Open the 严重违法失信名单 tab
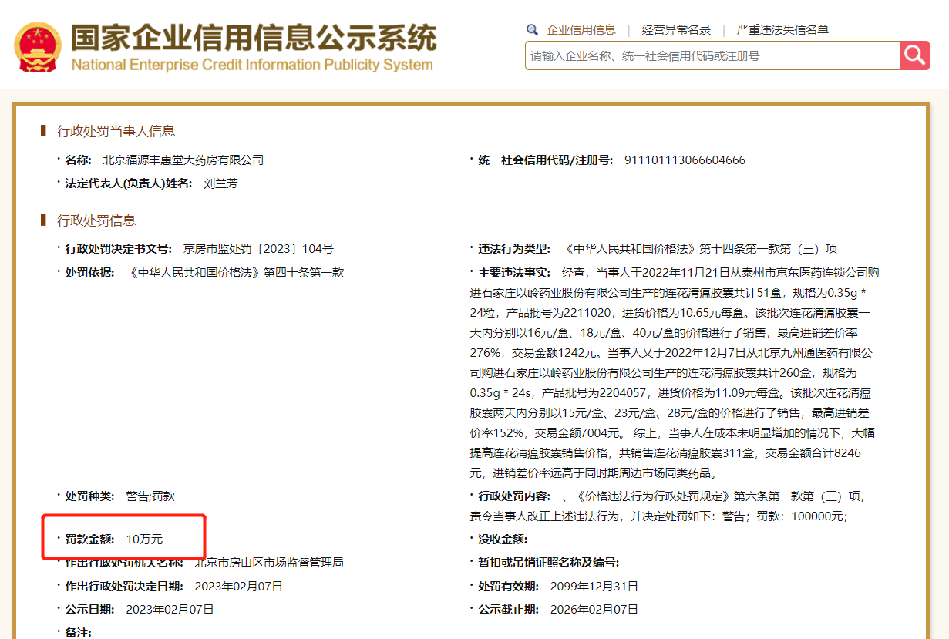Screen dimensions: 949x639 [x=782, y=30]
